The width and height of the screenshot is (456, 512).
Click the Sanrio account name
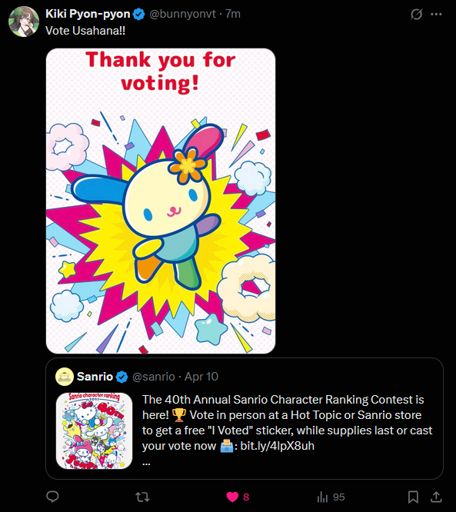[95, 377]
